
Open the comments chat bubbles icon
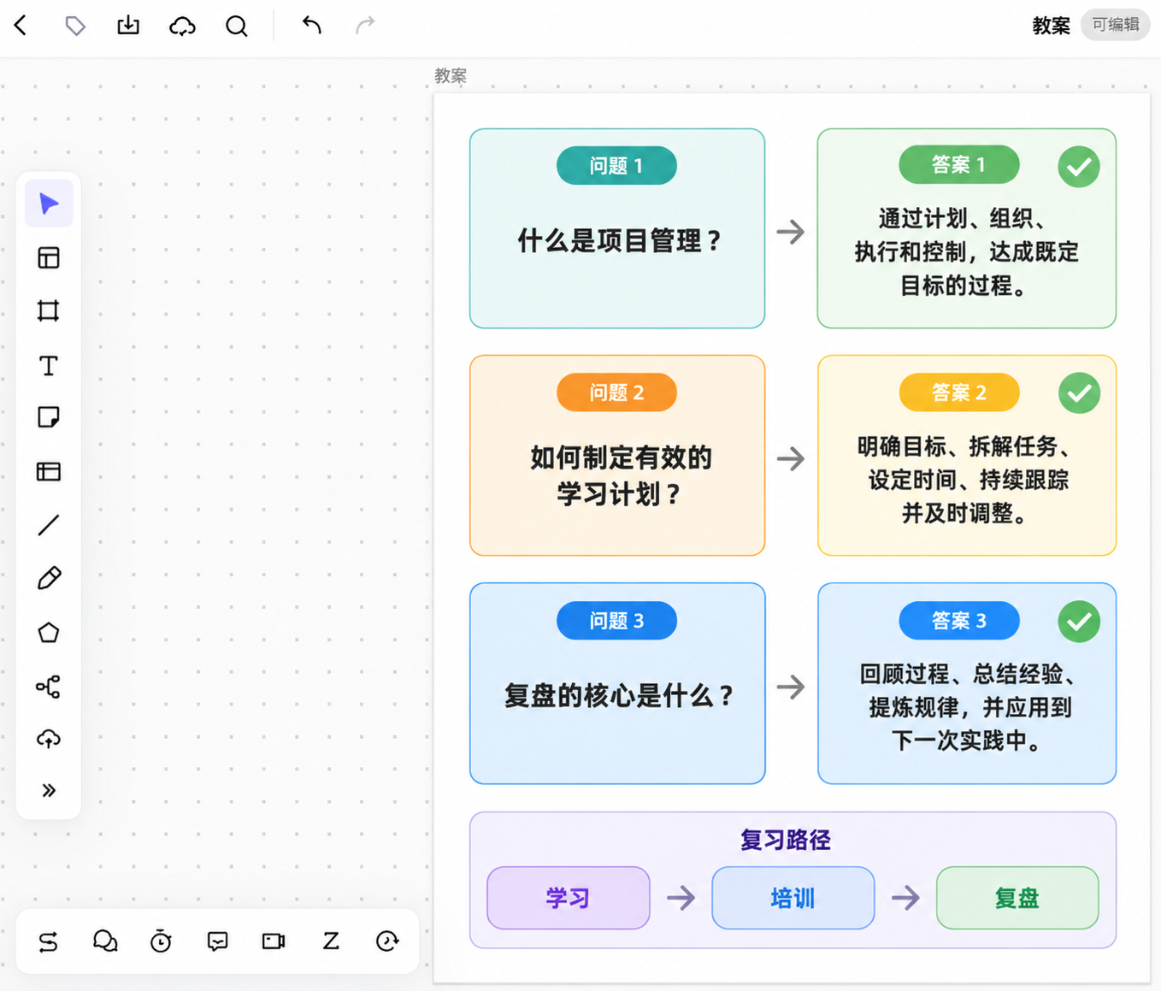point(105,941)
